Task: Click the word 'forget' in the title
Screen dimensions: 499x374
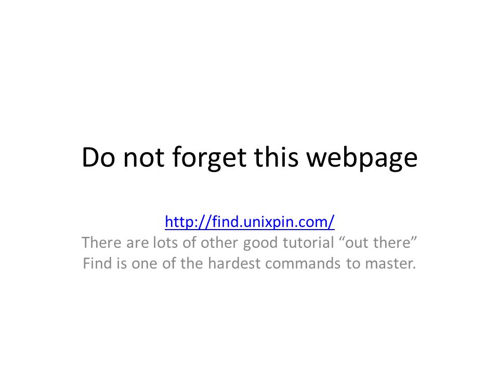Action: (x=209, y=158)
